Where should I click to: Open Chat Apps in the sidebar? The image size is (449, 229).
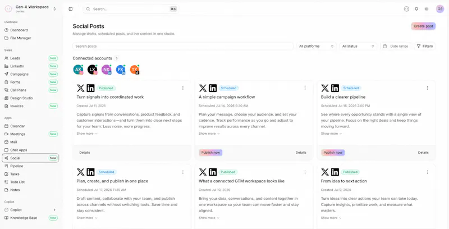click(x=30, y=150)
